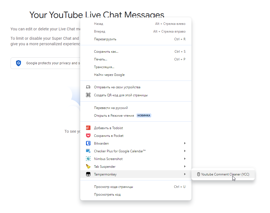Select Сохранить как… menu entry
270x213 pixels.
click(136, 52)
